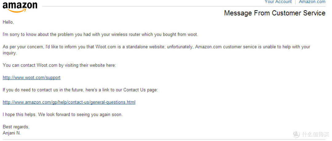Click the Best regards closing line

point(16,127)
